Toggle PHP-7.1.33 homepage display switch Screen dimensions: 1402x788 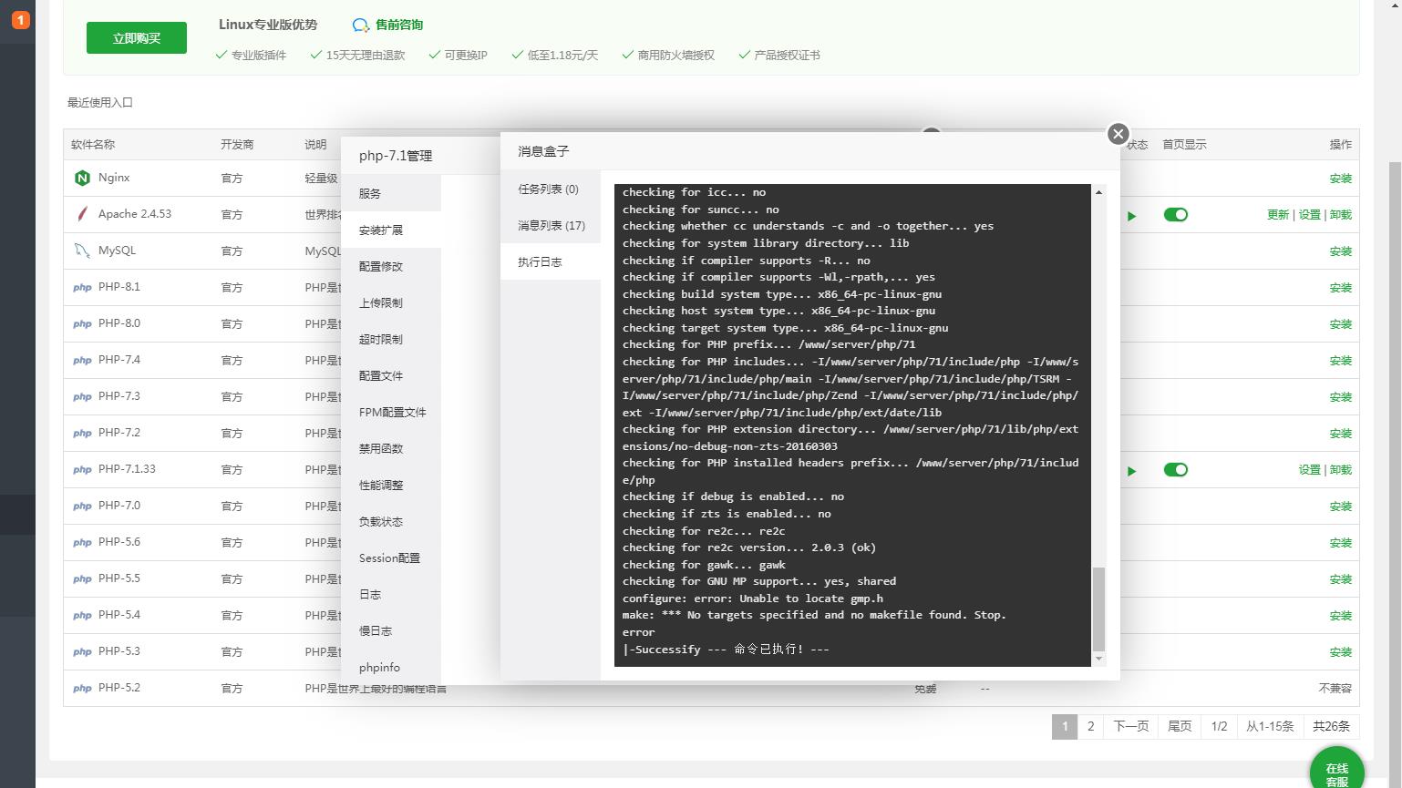[x=1176, y=470]
